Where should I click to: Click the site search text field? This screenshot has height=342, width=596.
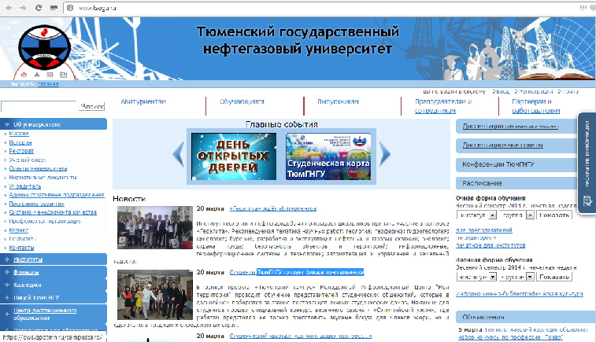click(x=39, y=106)
